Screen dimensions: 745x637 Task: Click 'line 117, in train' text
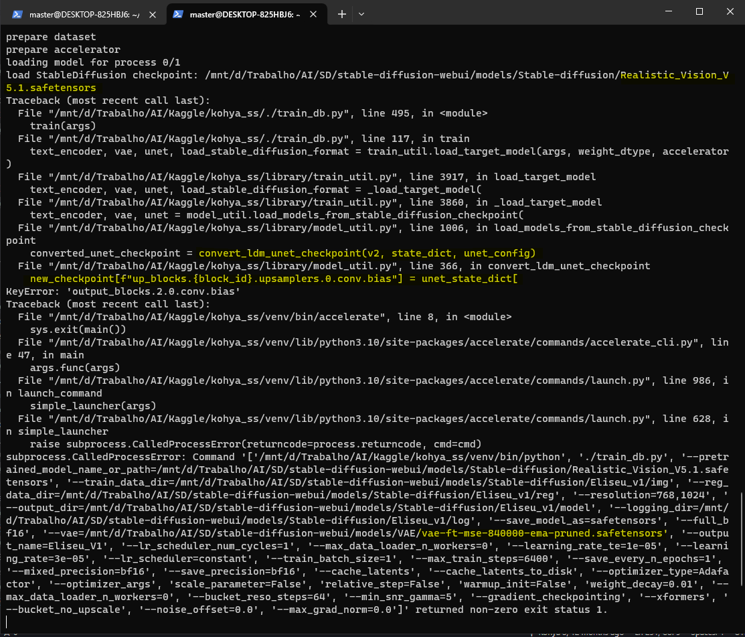(x=415, y=139)
